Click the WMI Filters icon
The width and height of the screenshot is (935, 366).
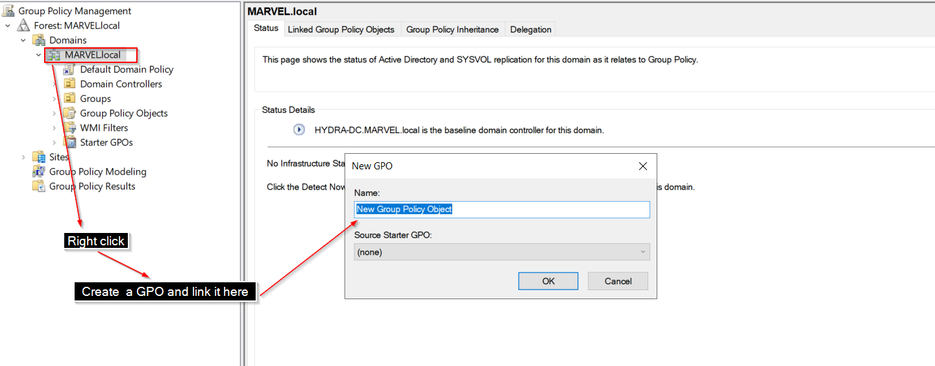point(69,128)
